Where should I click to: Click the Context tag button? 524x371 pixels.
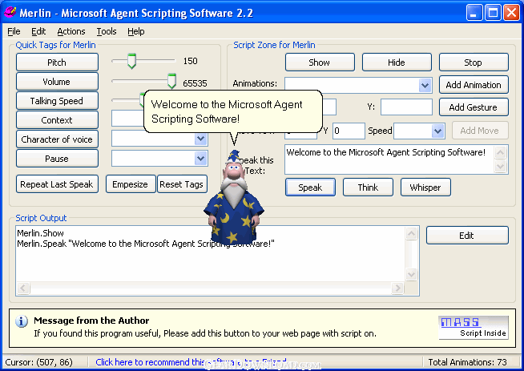[x=57, y=120]
